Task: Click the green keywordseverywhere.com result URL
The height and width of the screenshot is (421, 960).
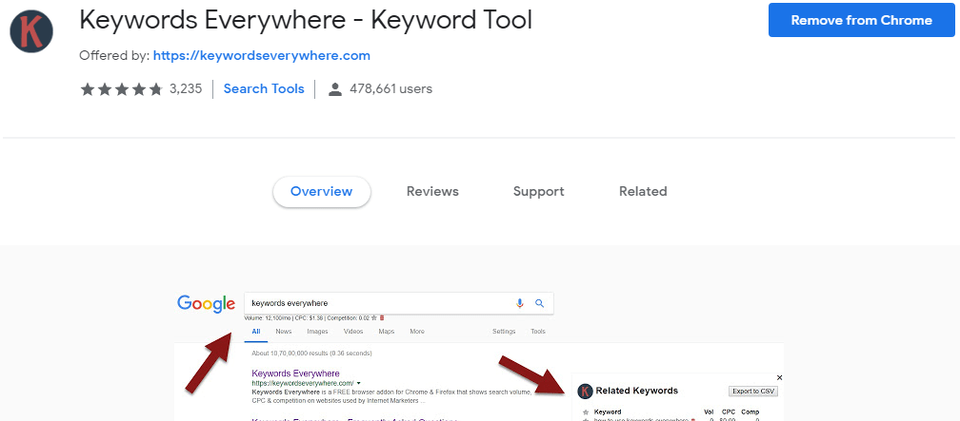Action: click(x=303, y=383)
